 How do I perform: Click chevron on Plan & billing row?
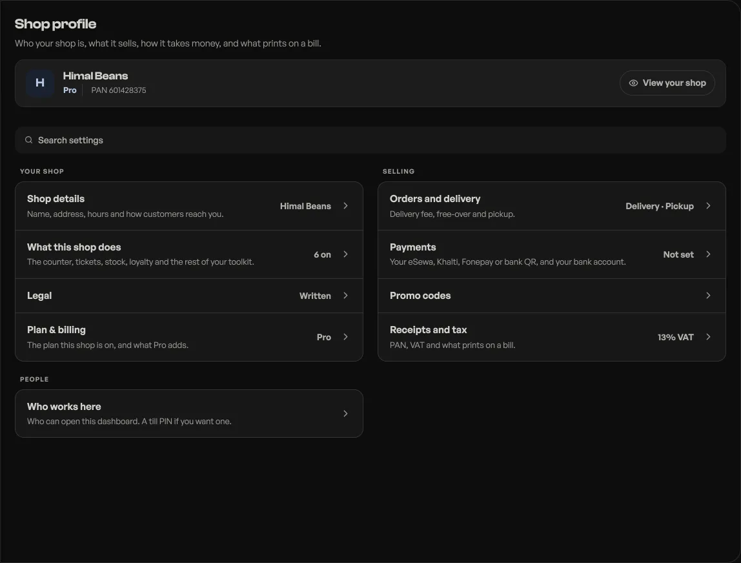(x=345, y=336)
